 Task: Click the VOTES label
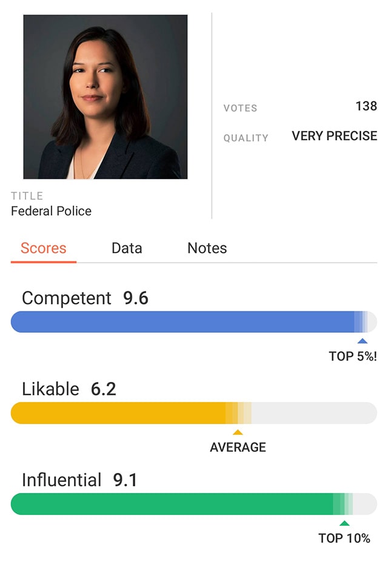pyautogui.click(x=240, y=108)
